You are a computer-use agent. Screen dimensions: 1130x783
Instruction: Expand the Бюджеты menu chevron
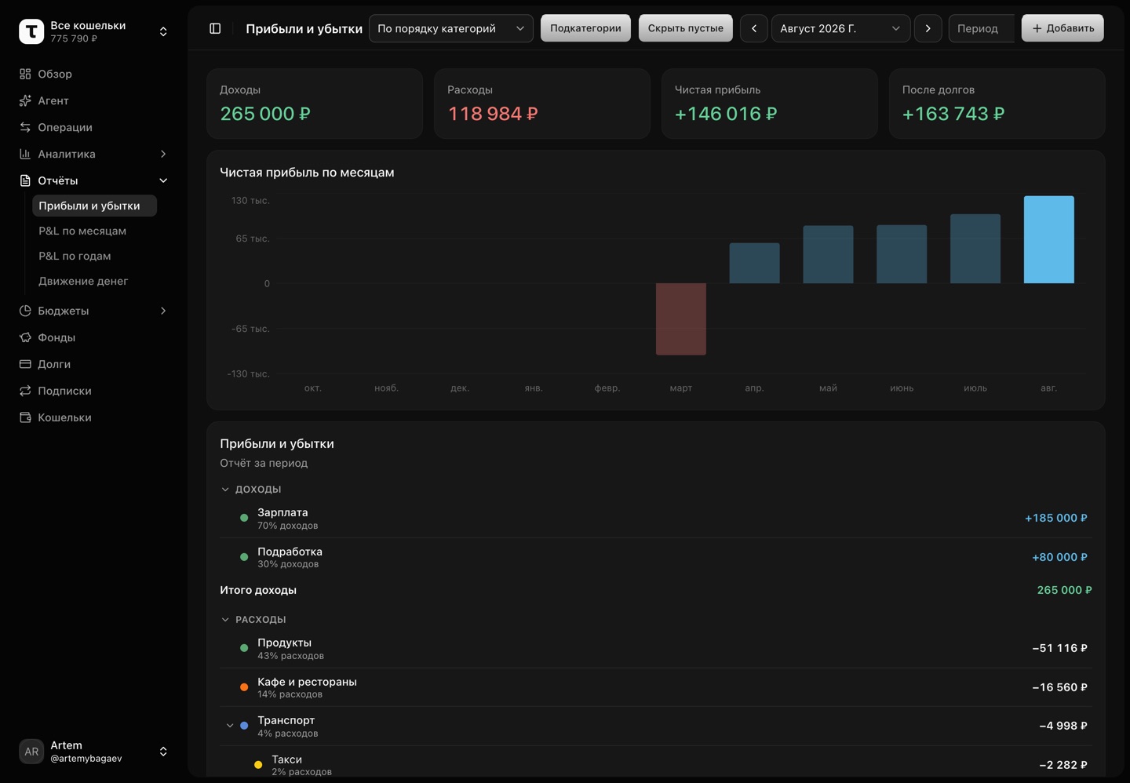tap(163, 311)
